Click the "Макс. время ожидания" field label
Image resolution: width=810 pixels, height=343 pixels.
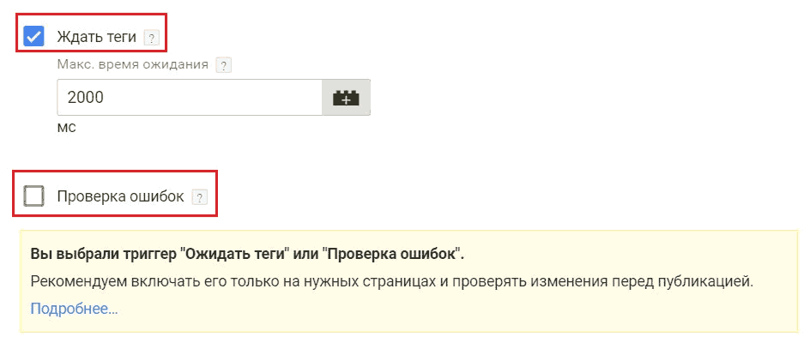(x=133, y=65)
